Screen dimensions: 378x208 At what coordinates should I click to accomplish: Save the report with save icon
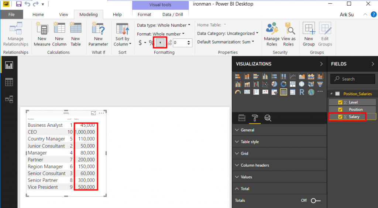coord(18,4)
